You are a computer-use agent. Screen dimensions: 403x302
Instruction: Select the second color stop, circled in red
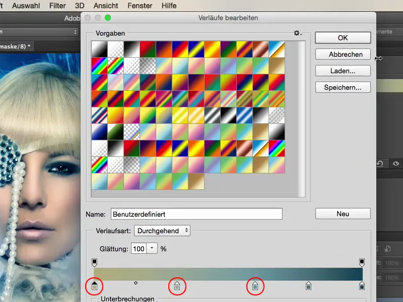tap(177, 285)
